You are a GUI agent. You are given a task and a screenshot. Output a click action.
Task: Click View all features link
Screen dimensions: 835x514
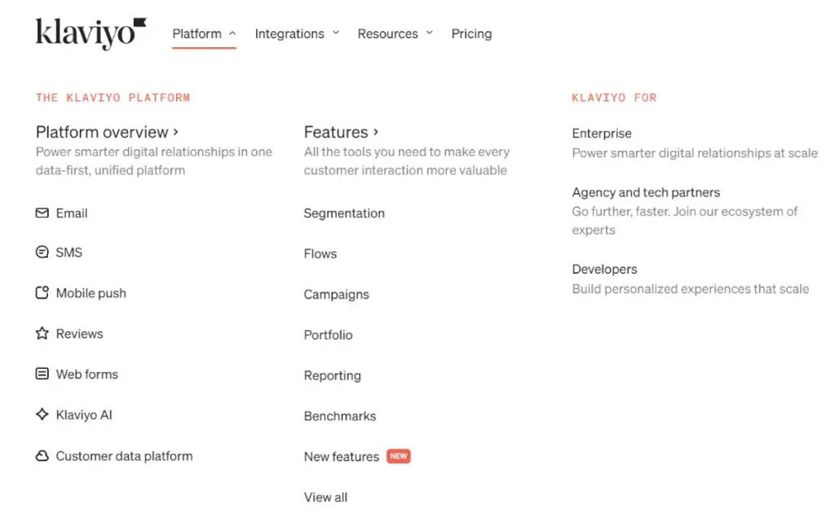click(325, 497)
